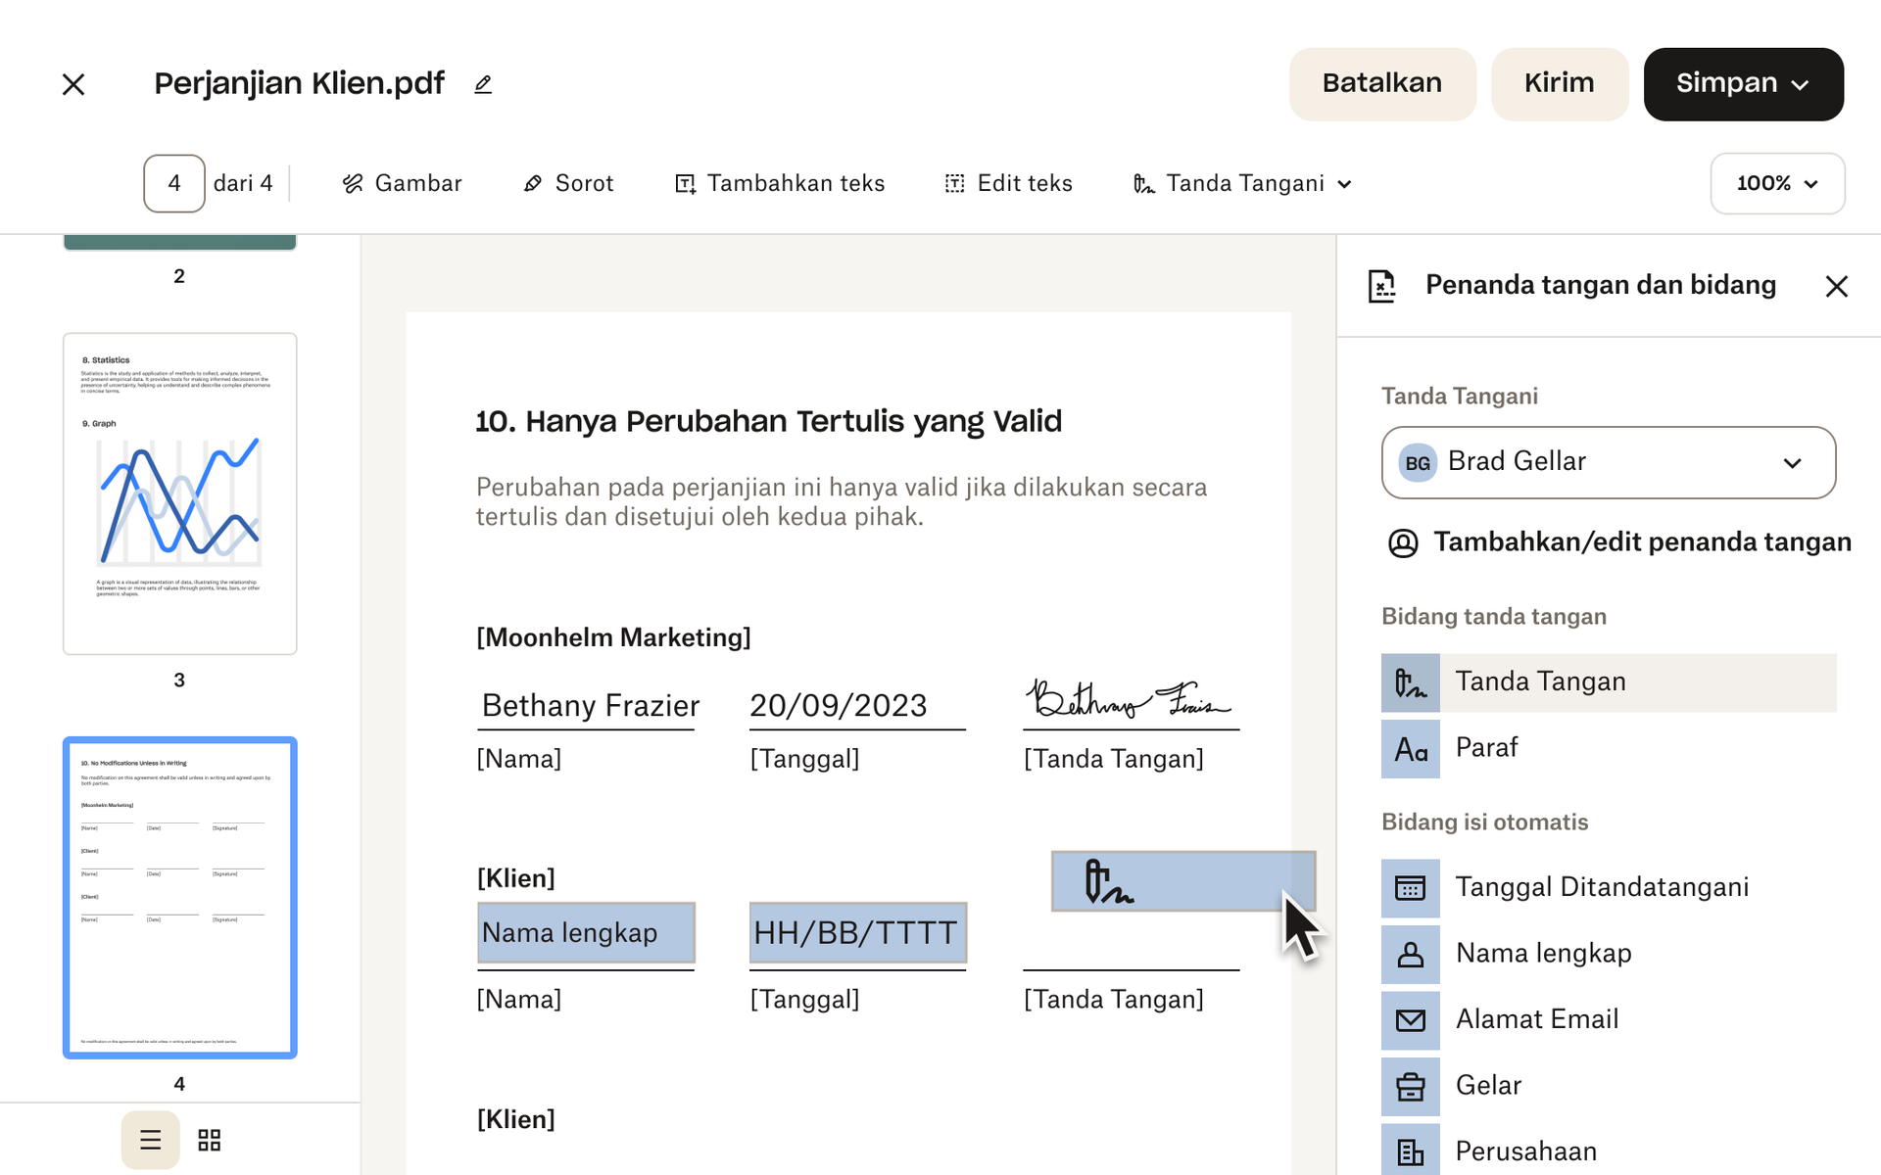This screenshot has width=1881, height=1175.
Task: Open page 3 thumbnail
Action: coord(179,493)
